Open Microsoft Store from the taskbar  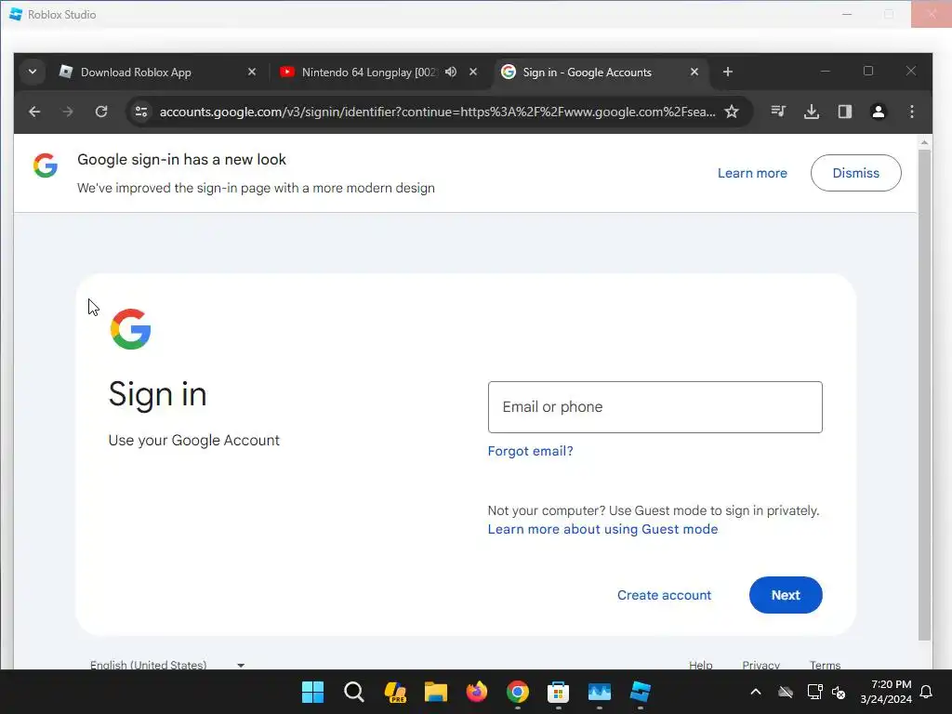pyautogui.click(x=558, y=692)
